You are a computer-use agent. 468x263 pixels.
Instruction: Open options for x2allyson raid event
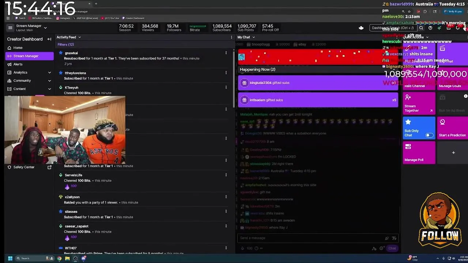click(x=226, y=197)
